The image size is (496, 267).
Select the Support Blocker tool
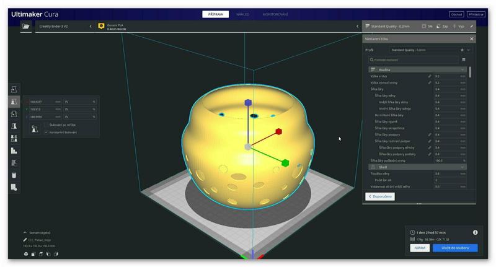(14, 151)
